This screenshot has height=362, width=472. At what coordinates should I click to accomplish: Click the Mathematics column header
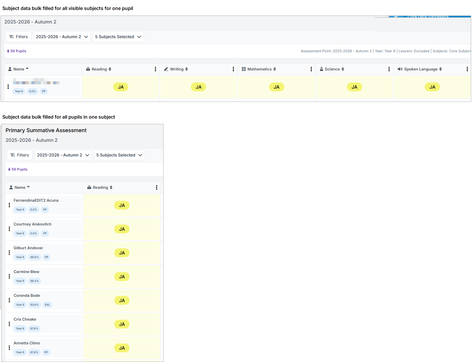[x=259, y=69]
